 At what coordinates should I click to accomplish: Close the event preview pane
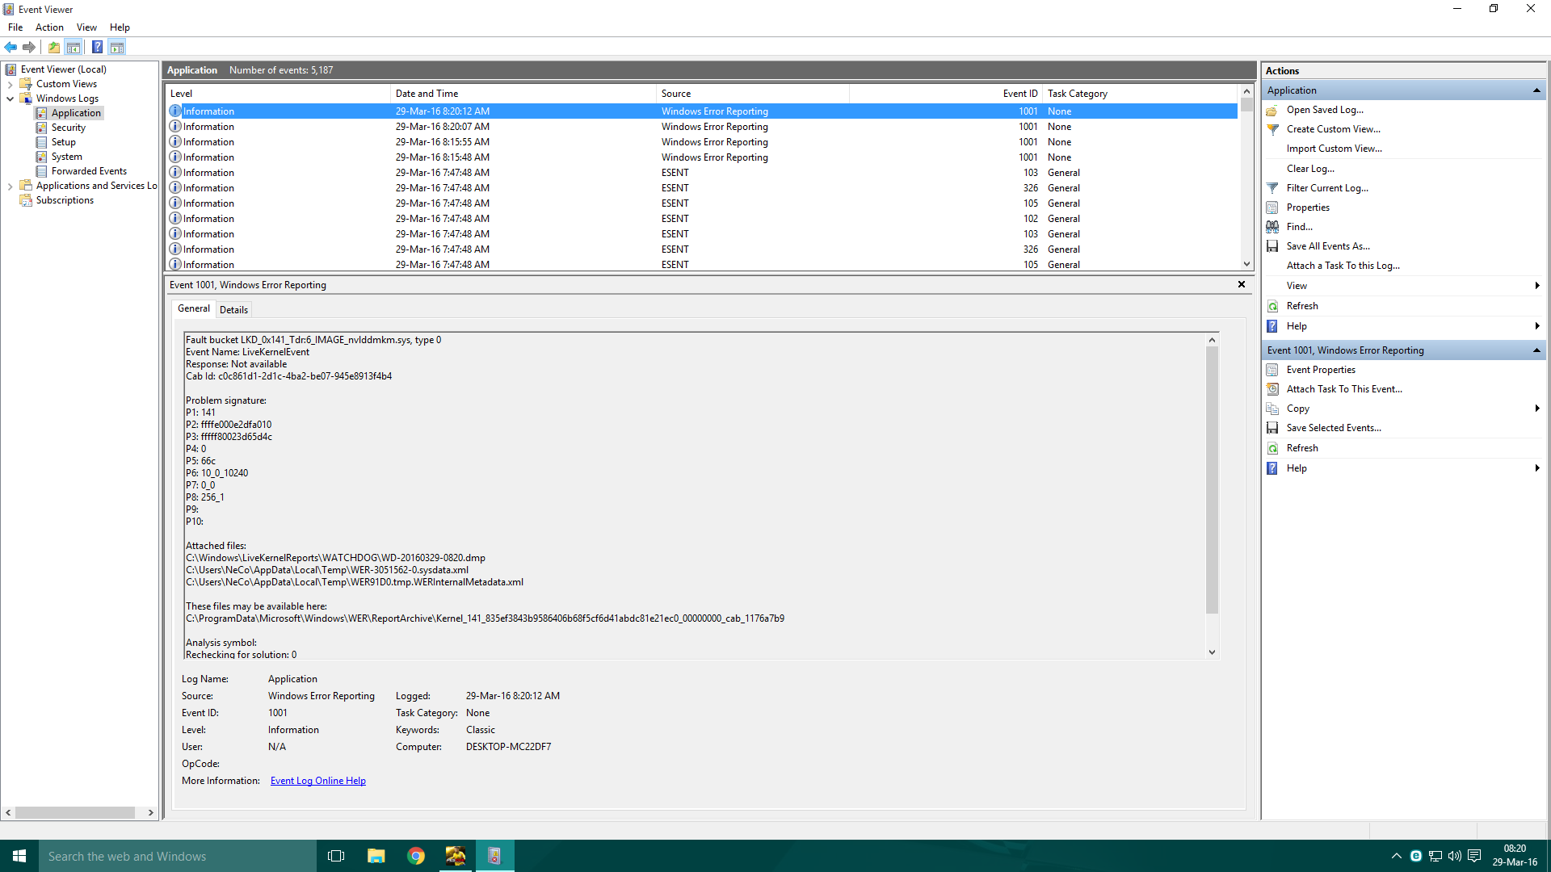[1242, 284]
